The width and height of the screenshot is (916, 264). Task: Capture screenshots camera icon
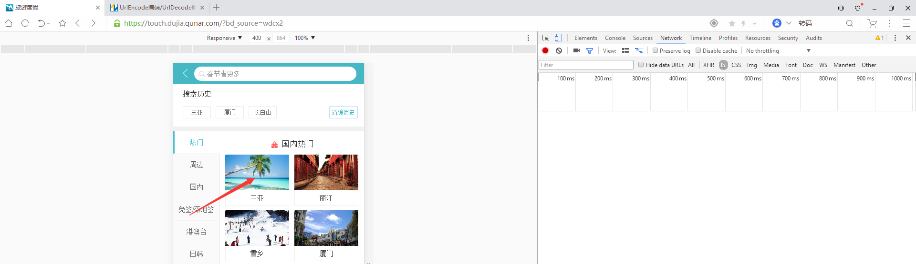click(576, 50)
